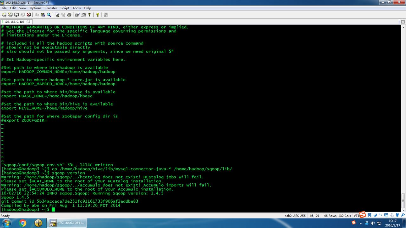Click the greyed-out Reconnect toolbar icon

coord(22,15)
